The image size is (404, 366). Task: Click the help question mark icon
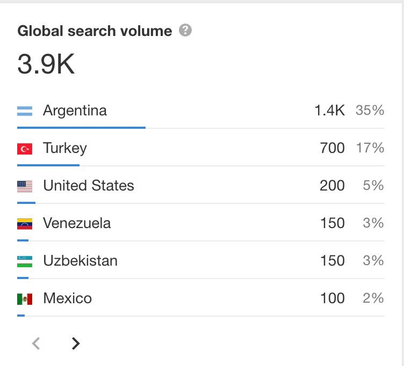pos(185,30)
